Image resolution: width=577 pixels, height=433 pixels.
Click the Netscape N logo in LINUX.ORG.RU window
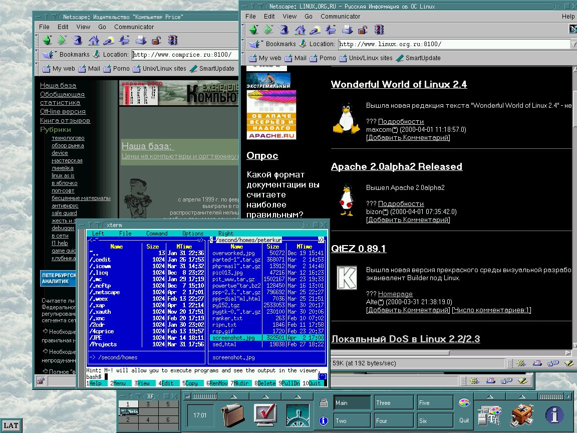[x=572, y=29]
